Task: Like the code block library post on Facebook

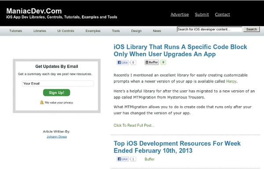Action: pyautogui.click(x=123, y=63)
